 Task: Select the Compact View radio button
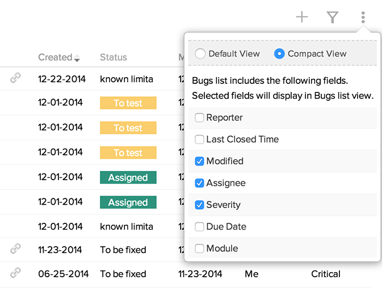click(x=279, y=54)
